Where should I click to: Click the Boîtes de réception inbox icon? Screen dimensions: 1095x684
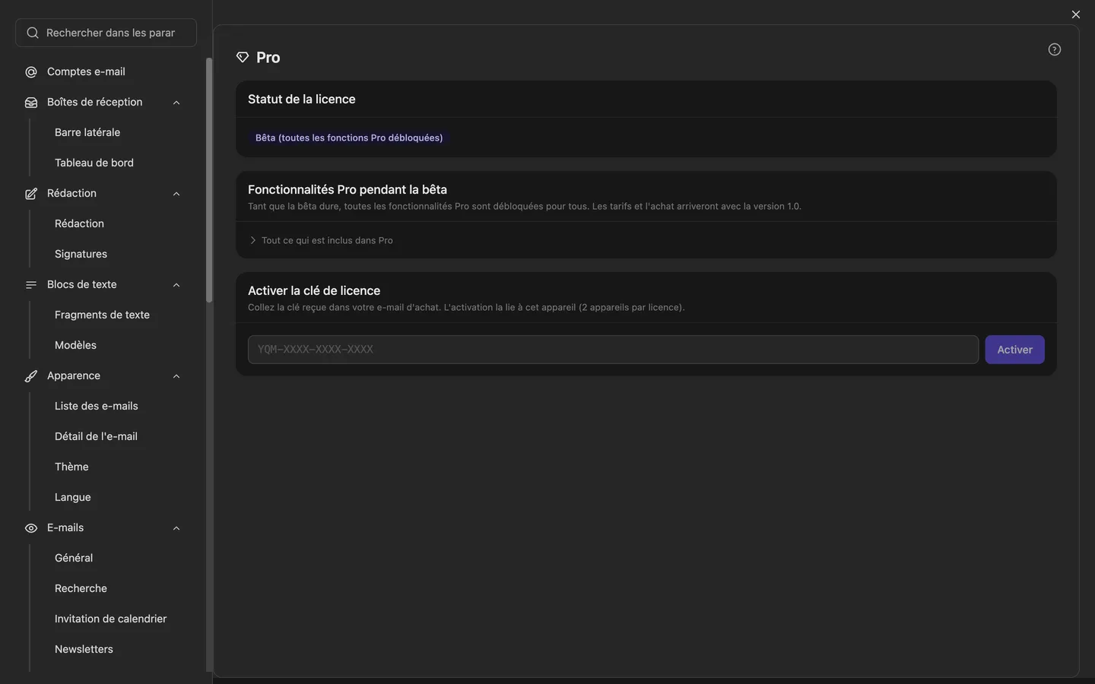coord(31,103)
